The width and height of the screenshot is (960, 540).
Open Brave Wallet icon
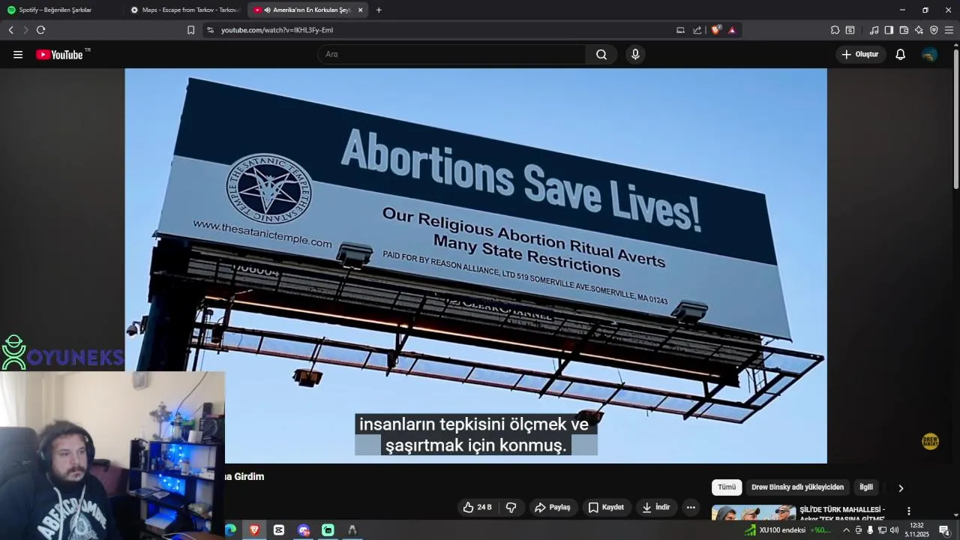tap(904, 30)
